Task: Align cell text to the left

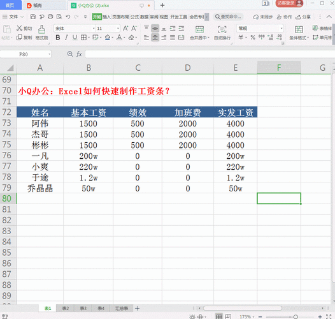Action: [x=146, y=38]
